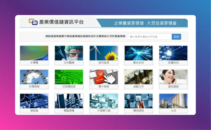Click the 印刷電路板 label text
The image size is (211, 130).
pos(69,87)
